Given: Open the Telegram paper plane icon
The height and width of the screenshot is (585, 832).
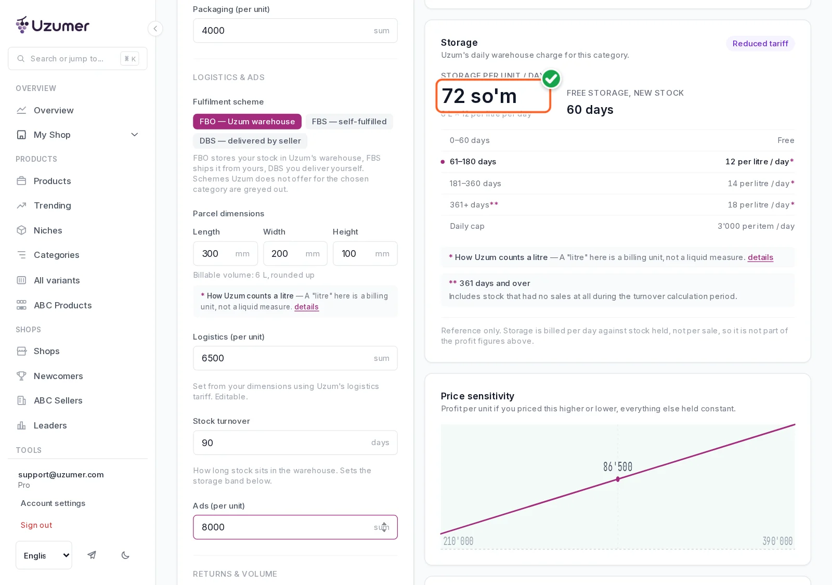Looking at the screenshot, I should [x=92, y=555].
